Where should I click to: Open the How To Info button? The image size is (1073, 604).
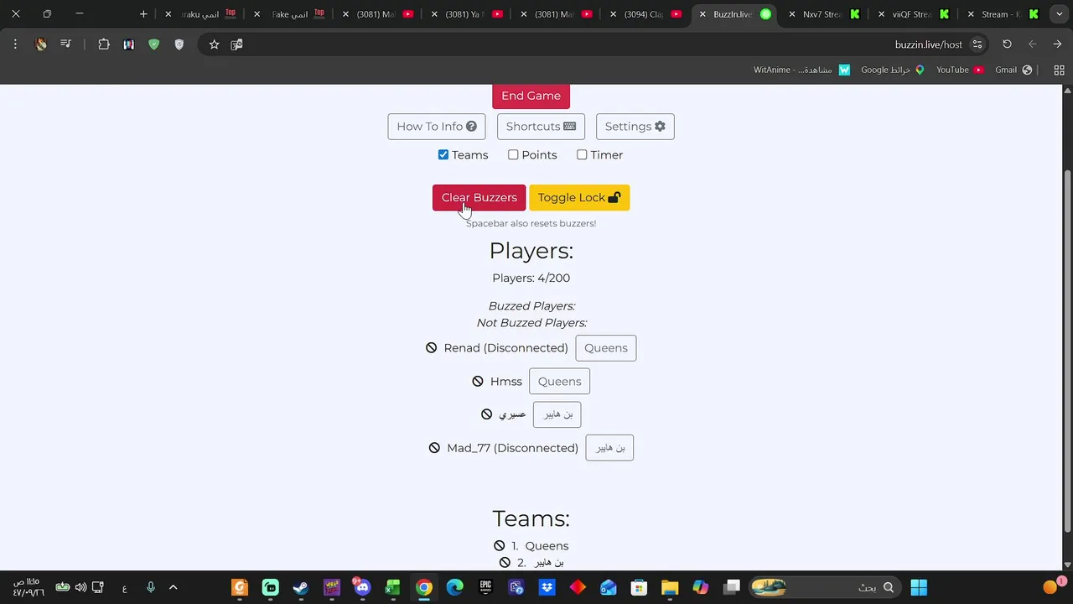[437, 127]
